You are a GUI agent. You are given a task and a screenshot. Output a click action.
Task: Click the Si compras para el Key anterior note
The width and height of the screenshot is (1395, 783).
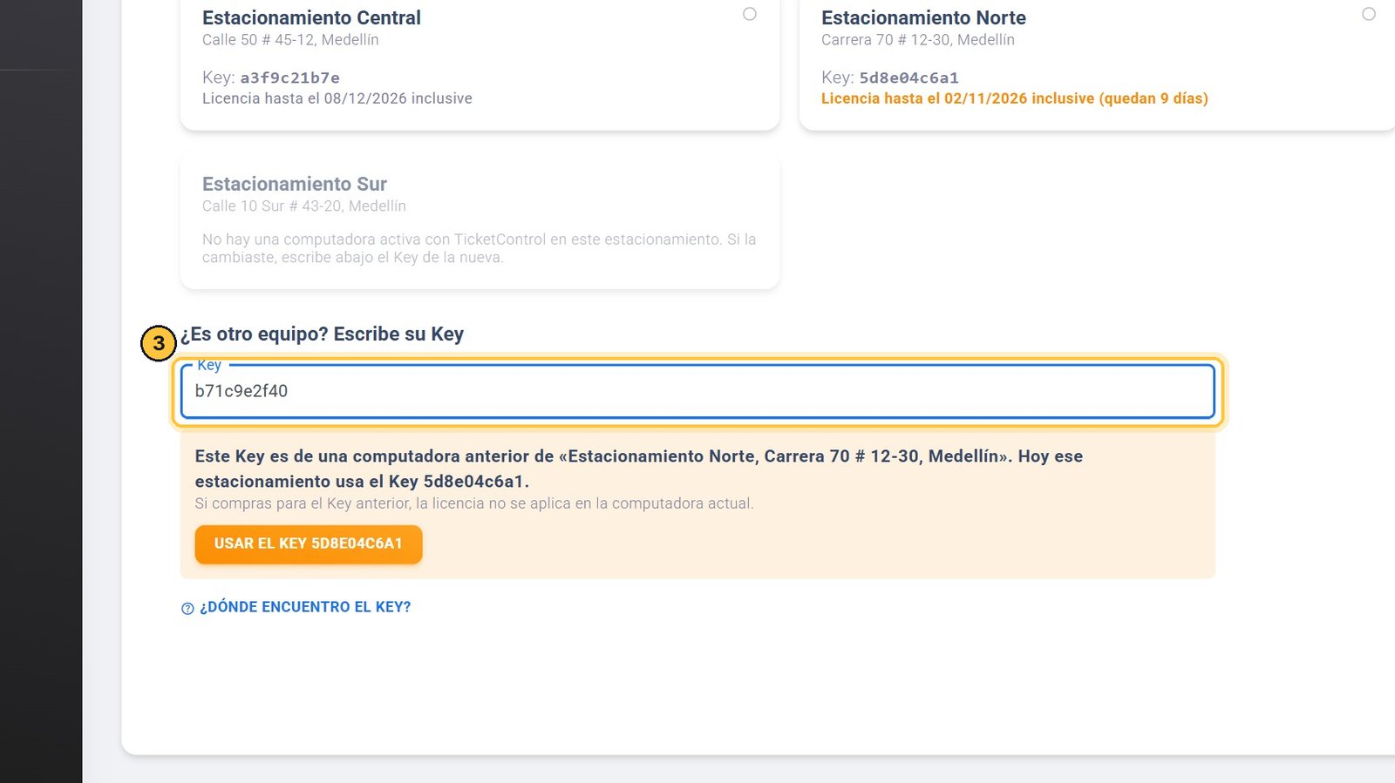click(x=474, y=503)
